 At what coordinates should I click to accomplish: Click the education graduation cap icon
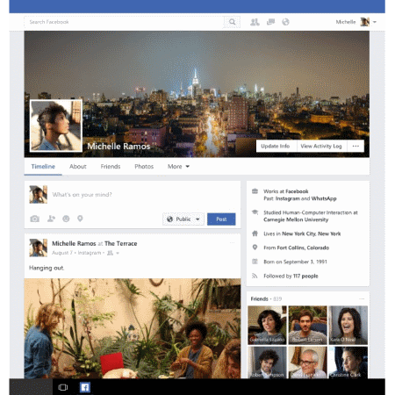[x=255, y=212]
